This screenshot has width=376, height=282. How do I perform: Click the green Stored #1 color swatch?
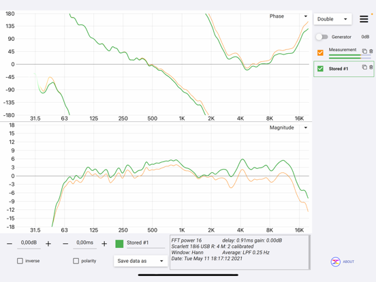(x=119, y=244)
